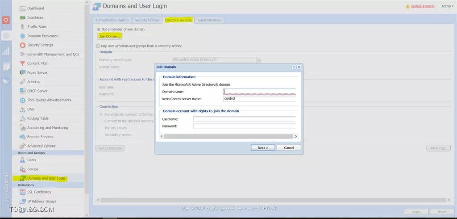
Task: Click the Remote Services cloud icon
Action: pos(23,137)
